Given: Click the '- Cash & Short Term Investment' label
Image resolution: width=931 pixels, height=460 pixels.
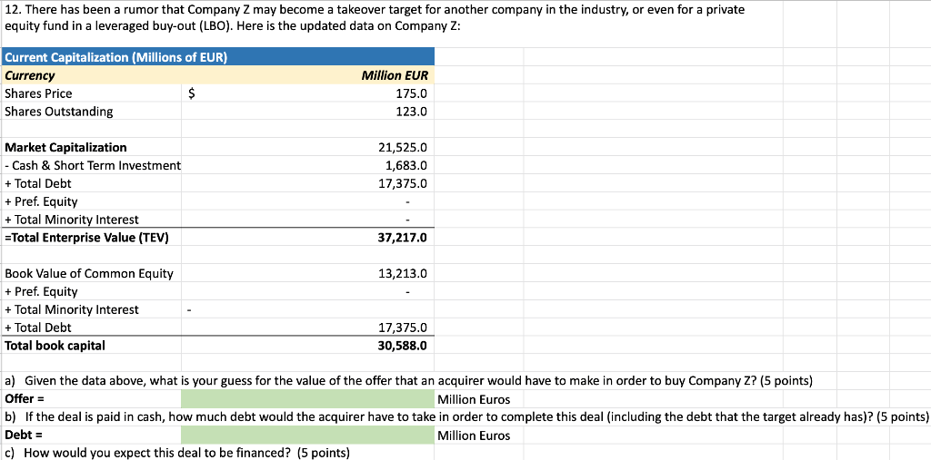Looking at the screenshot, I should coord(92,166).
